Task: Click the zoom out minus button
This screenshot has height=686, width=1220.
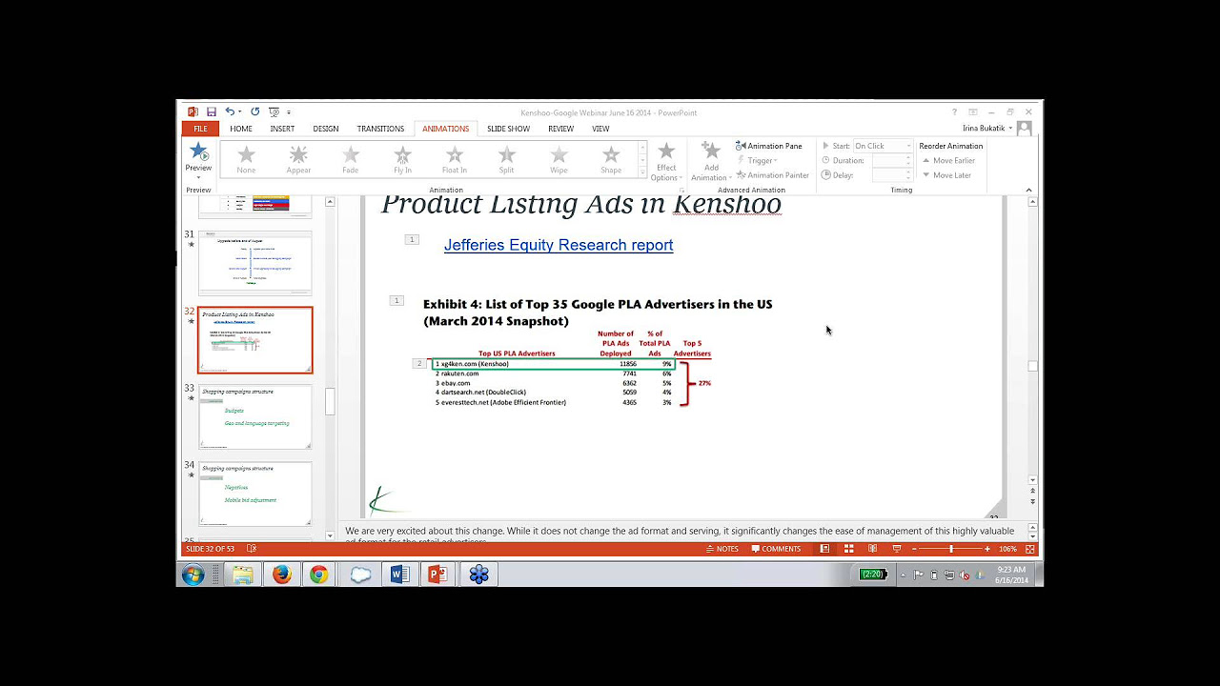Action: click(x=914, y=549)
